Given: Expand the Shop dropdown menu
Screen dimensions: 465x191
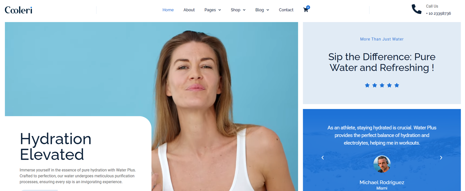Looking at the screenshot, I should coord(238,10).
